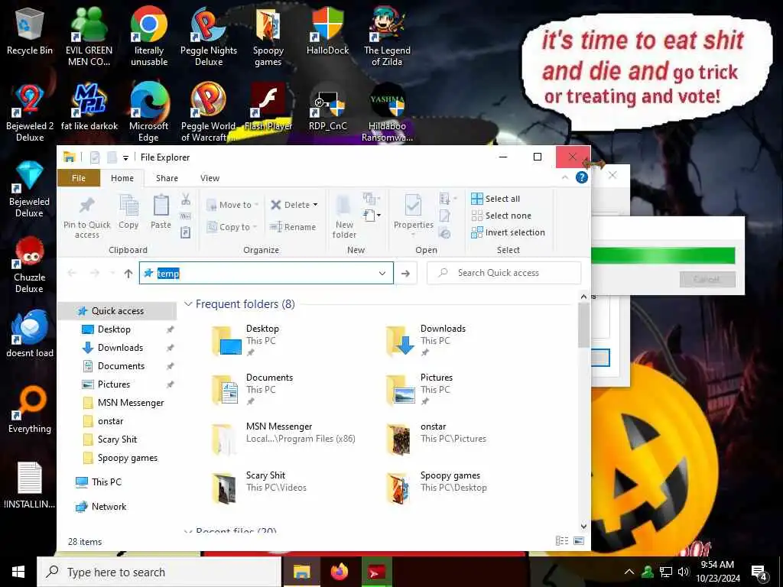The width and height of the screenshot is (783, 587).
Task: Open the Copy to dropdown
Action: [x=232, y=227]
